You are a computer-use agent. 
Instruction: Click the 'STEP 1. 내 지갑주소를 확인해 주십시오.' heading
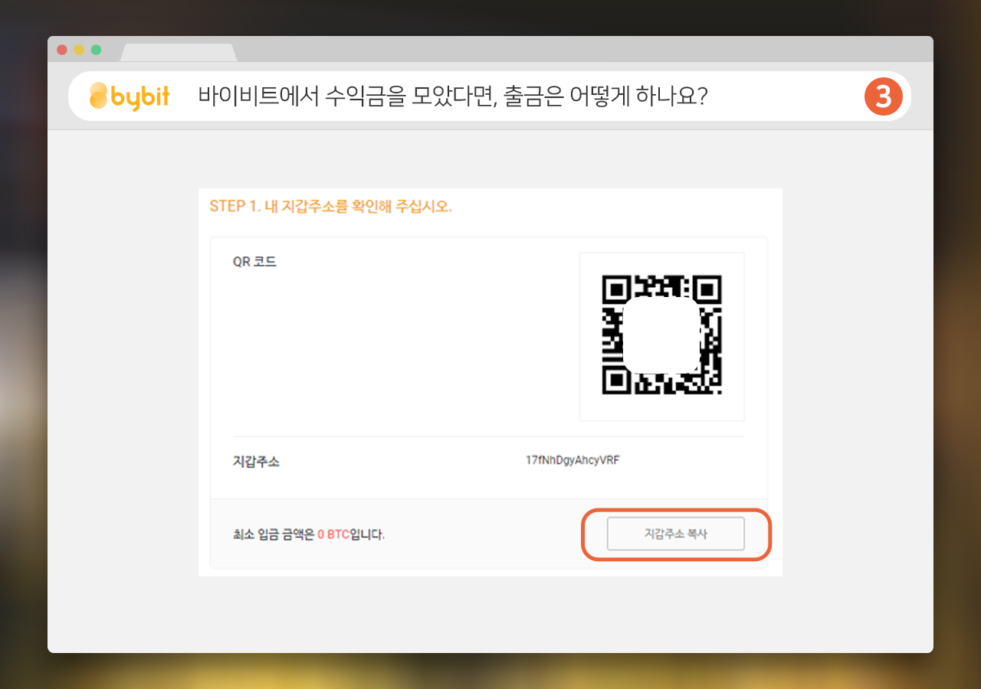pyautogui.click(x=330, y=207)
